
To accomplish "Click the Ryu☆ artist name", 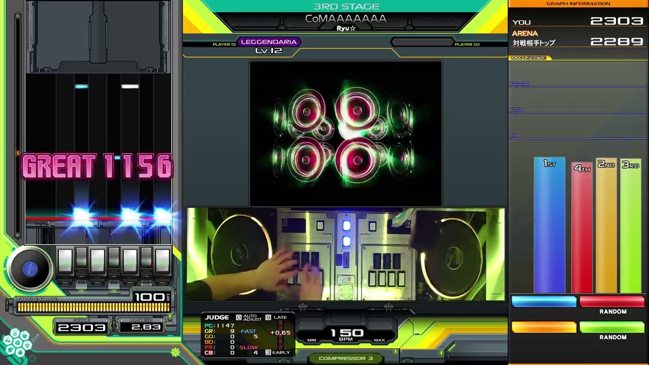I will pyautogui.click(x=346, y=28).
